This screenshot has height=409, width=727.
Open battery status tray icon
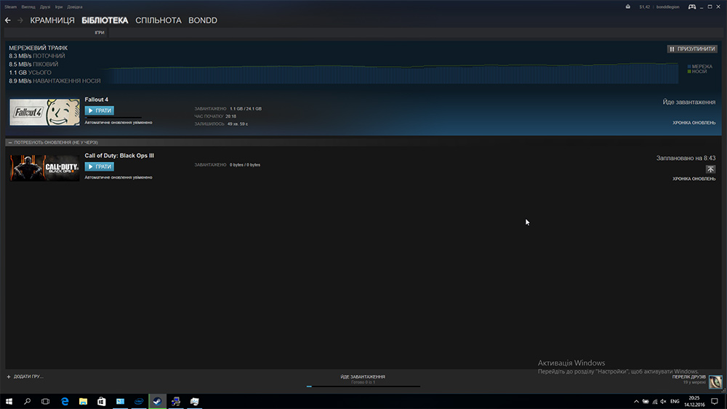point(646,402)
